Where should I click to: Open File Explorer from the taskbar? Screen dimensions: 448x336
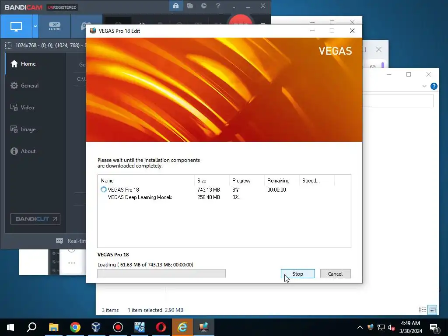pos(53,327)
